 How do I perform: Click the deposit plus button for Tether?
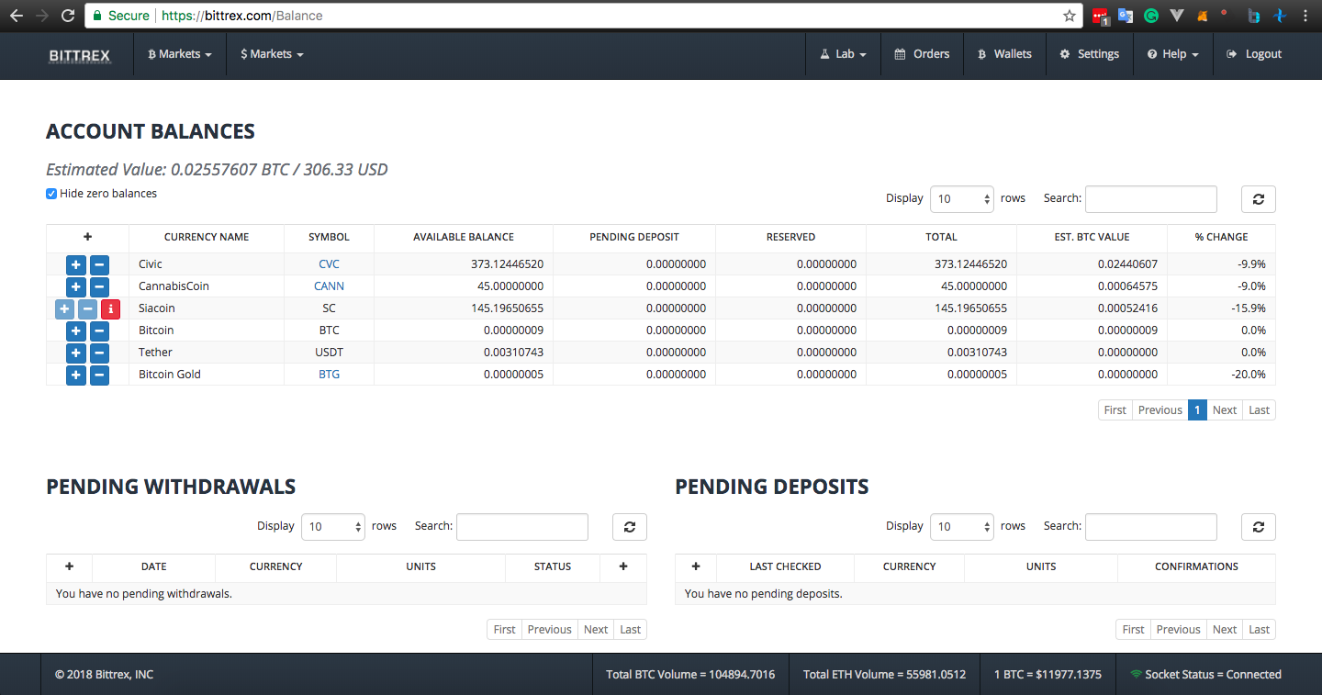pyautogui.click(x=75, y=353)
